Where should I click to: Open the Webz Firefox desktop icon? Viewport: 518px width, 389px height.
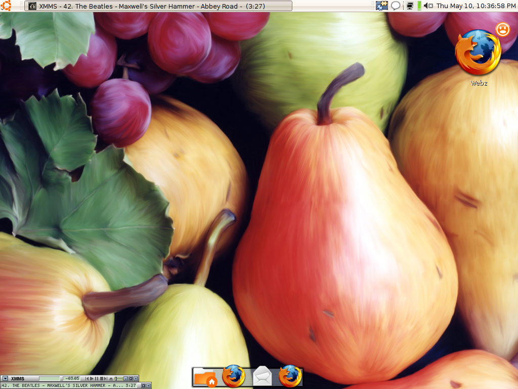478,52
